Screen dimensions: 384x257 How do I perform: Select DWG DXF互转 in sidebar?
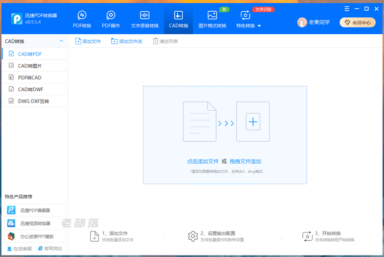(35, 101)
